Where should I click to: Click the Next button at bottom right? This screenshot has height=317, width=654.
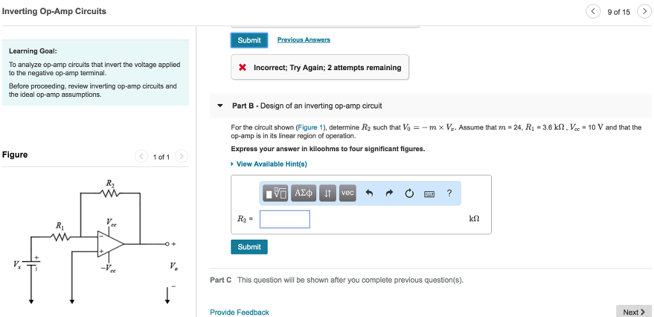pos(633,312)
